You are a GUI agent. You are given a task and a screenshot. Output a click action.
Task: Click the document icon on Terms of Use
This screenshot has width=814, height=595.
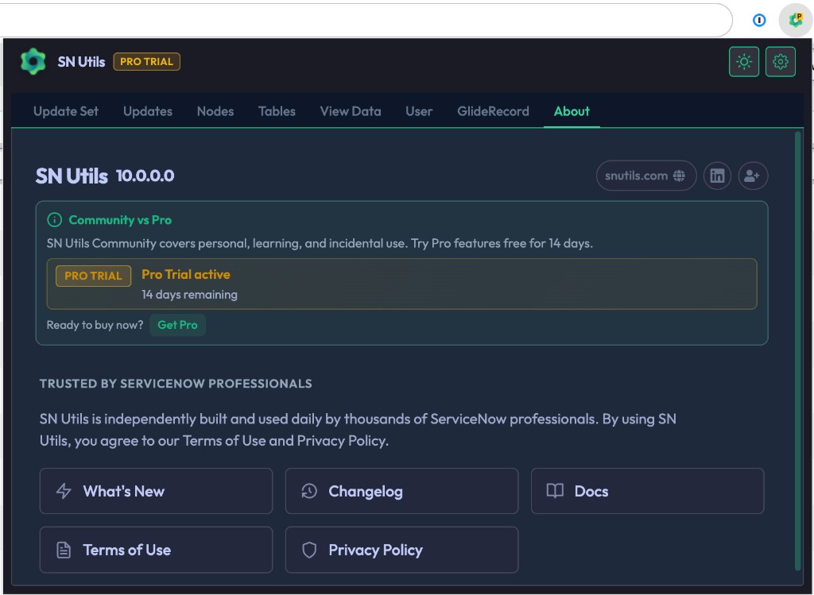tap(64, 550)
